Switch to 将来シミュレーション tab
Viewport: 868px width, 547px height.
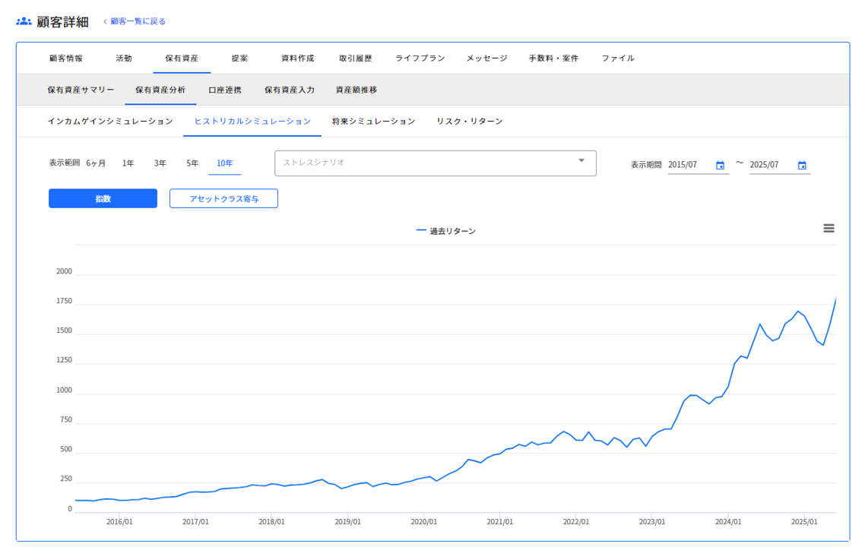(374, 121)
